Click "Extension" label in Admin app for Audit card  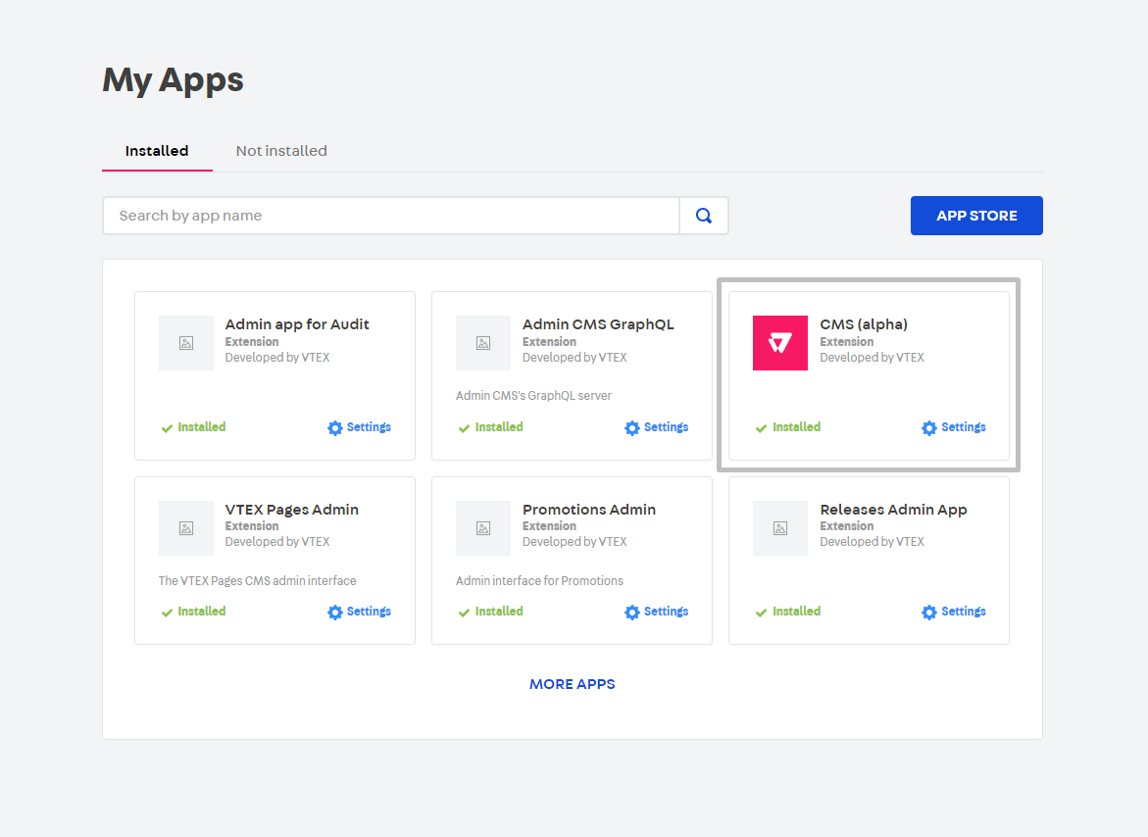pyautogui.click(x=251, y=342)
